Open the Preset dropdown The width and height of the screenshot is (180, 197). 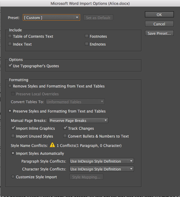click(x=51, y=17)
